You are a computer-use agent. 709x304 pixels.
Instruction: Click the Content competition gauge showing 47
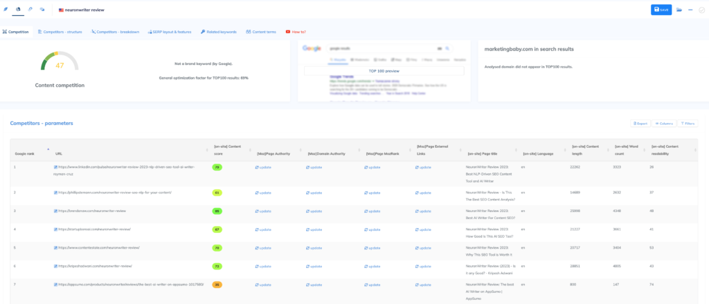pyautogui.click(x=60, y=61)
